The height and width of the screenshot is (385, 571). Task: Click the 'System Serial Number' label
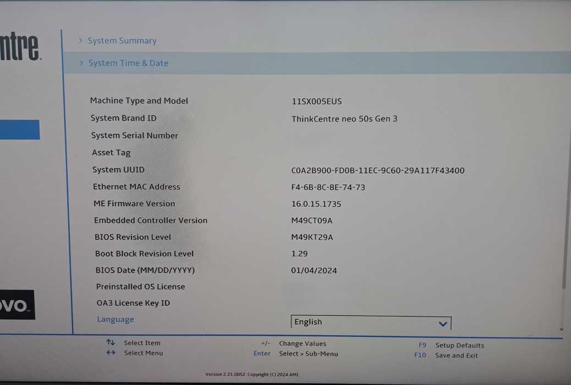tap(134, 135)
